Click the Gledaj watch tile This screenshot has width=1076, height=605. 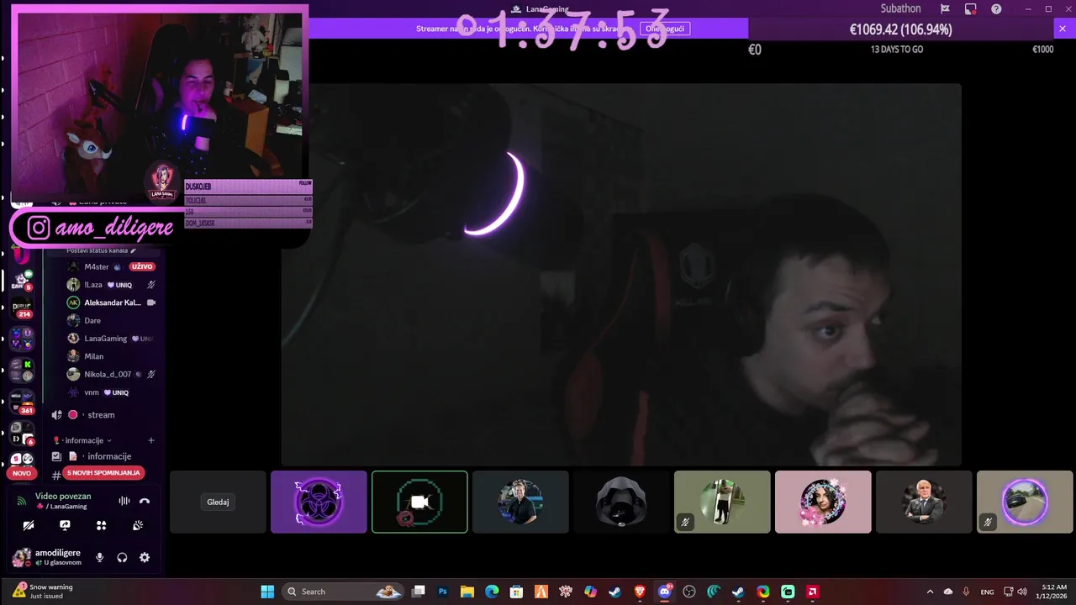218,502
